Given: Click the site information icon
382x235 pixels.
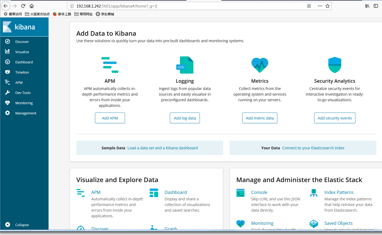Looking at the screenshot, I should (x=72, y=6).
